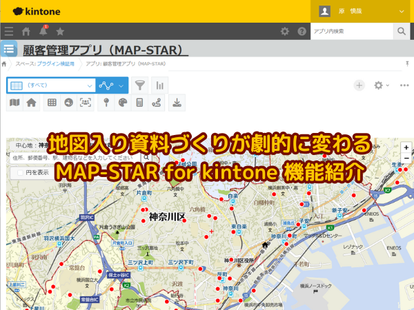Click the color palette icon in toolbar
The height and width of the screenshot is (310, 414).
coord(123,103)
